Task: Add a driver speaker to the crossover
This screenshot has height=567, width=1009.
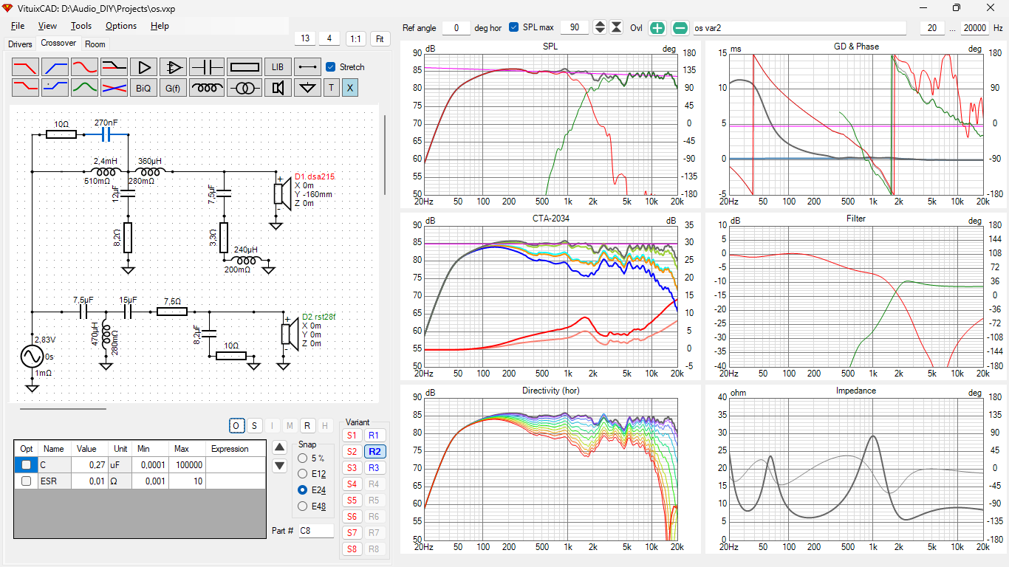Action: coord(278,88)
